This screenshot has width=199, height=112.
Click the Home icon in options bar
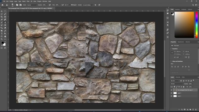[x=2, y=5]
